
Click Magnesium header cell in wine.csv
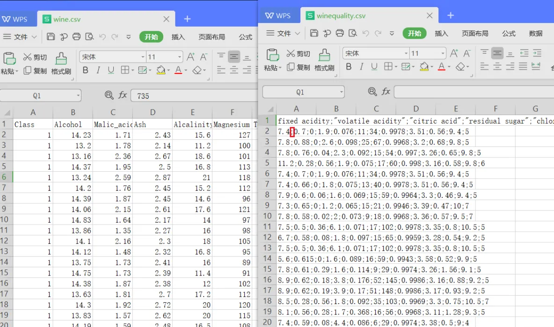pyautogui.click(x=232, y=124)
